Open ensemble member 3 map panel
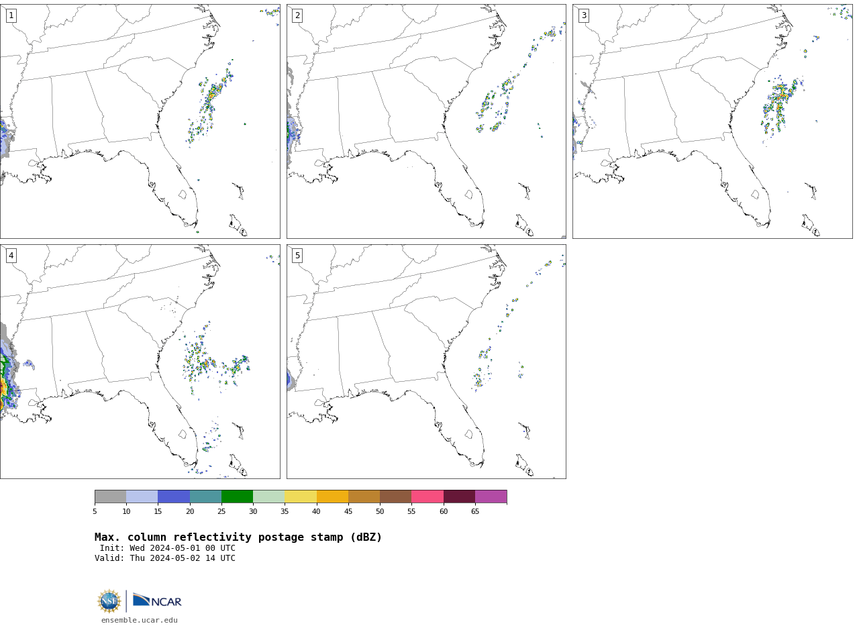This screenshot has width=859, height=628. point(713,121)
